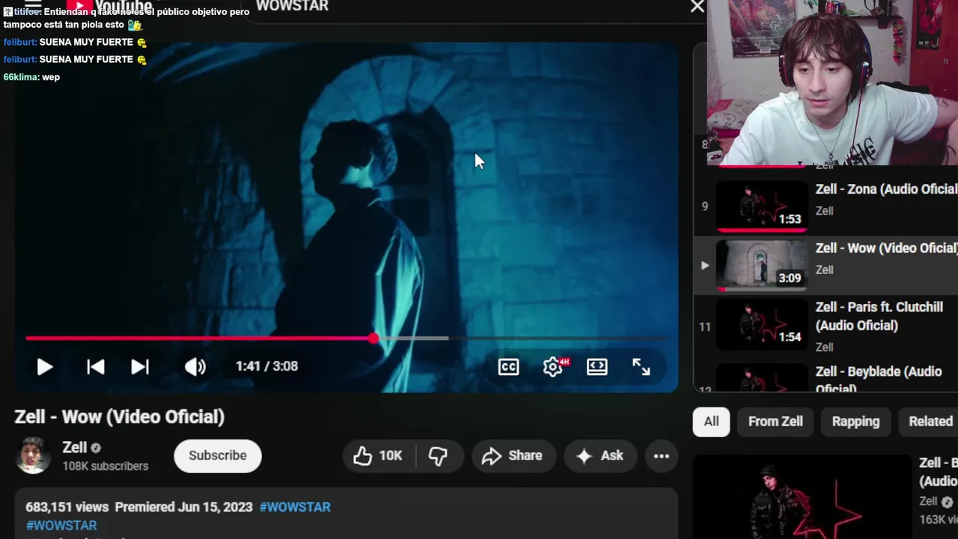This screenshot has height=539, width=958.
Task: Open recommended Zell video thumbnail below filters
Action: pos(802,497)
